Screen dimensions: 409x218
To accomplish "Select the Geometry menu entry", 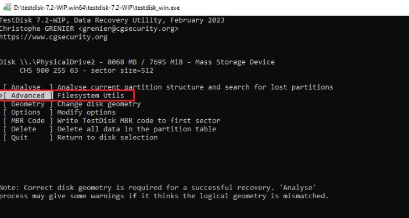I will [x=28, y=104].
